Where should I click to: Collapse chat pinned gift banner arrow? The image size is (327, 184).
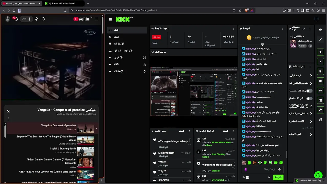pyautogui.click(x=262, y=45)
